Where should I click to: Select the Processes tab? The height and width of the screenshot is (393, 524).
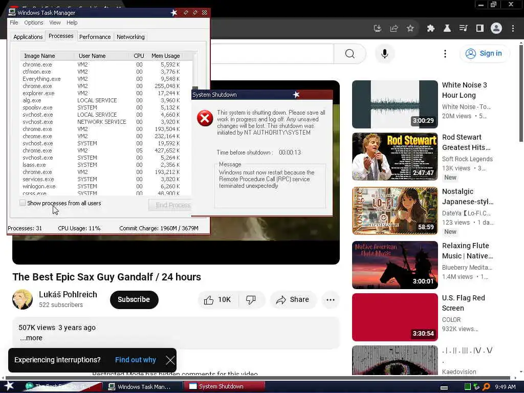click(61, 36)
